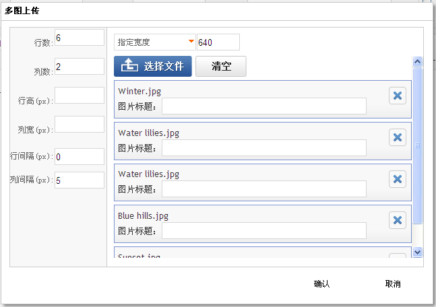Screen dimensions: 436x307
Task: Open the 指定宽度 dropdown
Action: (154, 42)
